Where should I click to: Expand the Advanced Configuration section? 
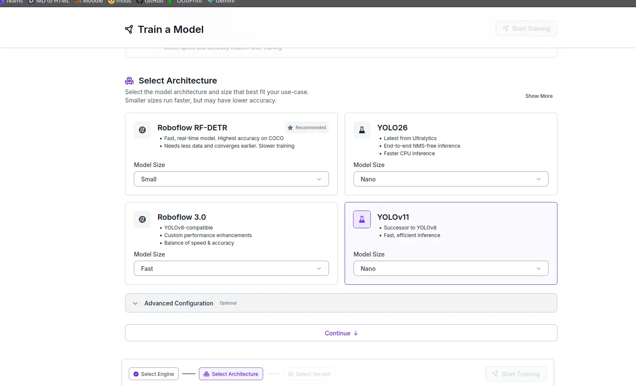coord(341,303)
